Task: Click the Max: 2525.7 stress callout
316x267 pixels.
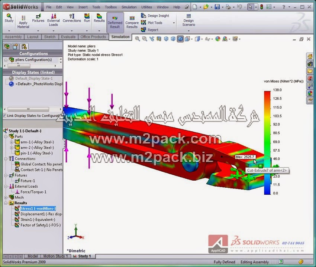Action: pos(245,157)
